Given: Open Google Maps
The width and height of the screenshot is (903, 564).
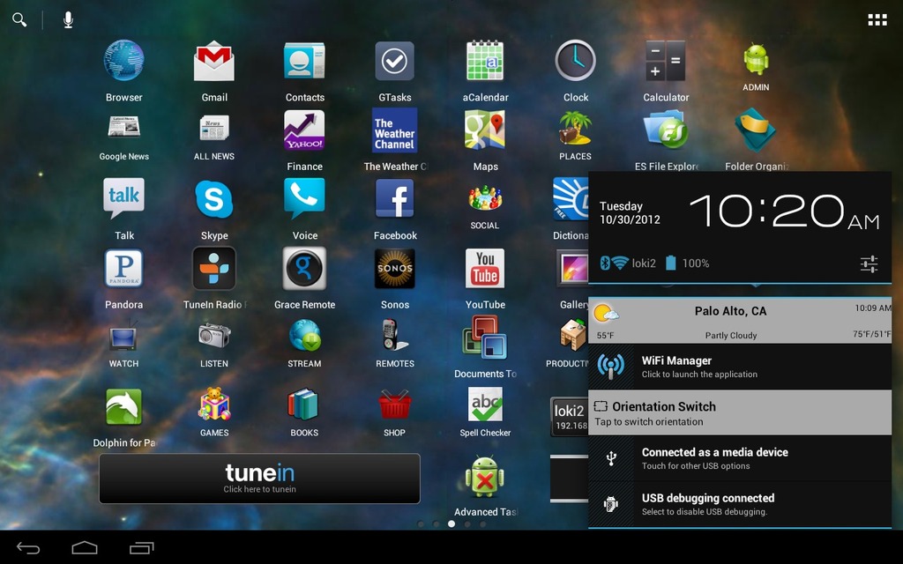Looking at the screenshot, I should click(485, 130).
